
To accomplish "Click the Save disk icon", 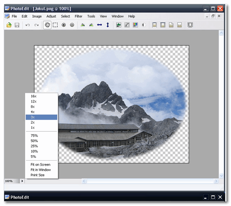I will click(17, 25).
